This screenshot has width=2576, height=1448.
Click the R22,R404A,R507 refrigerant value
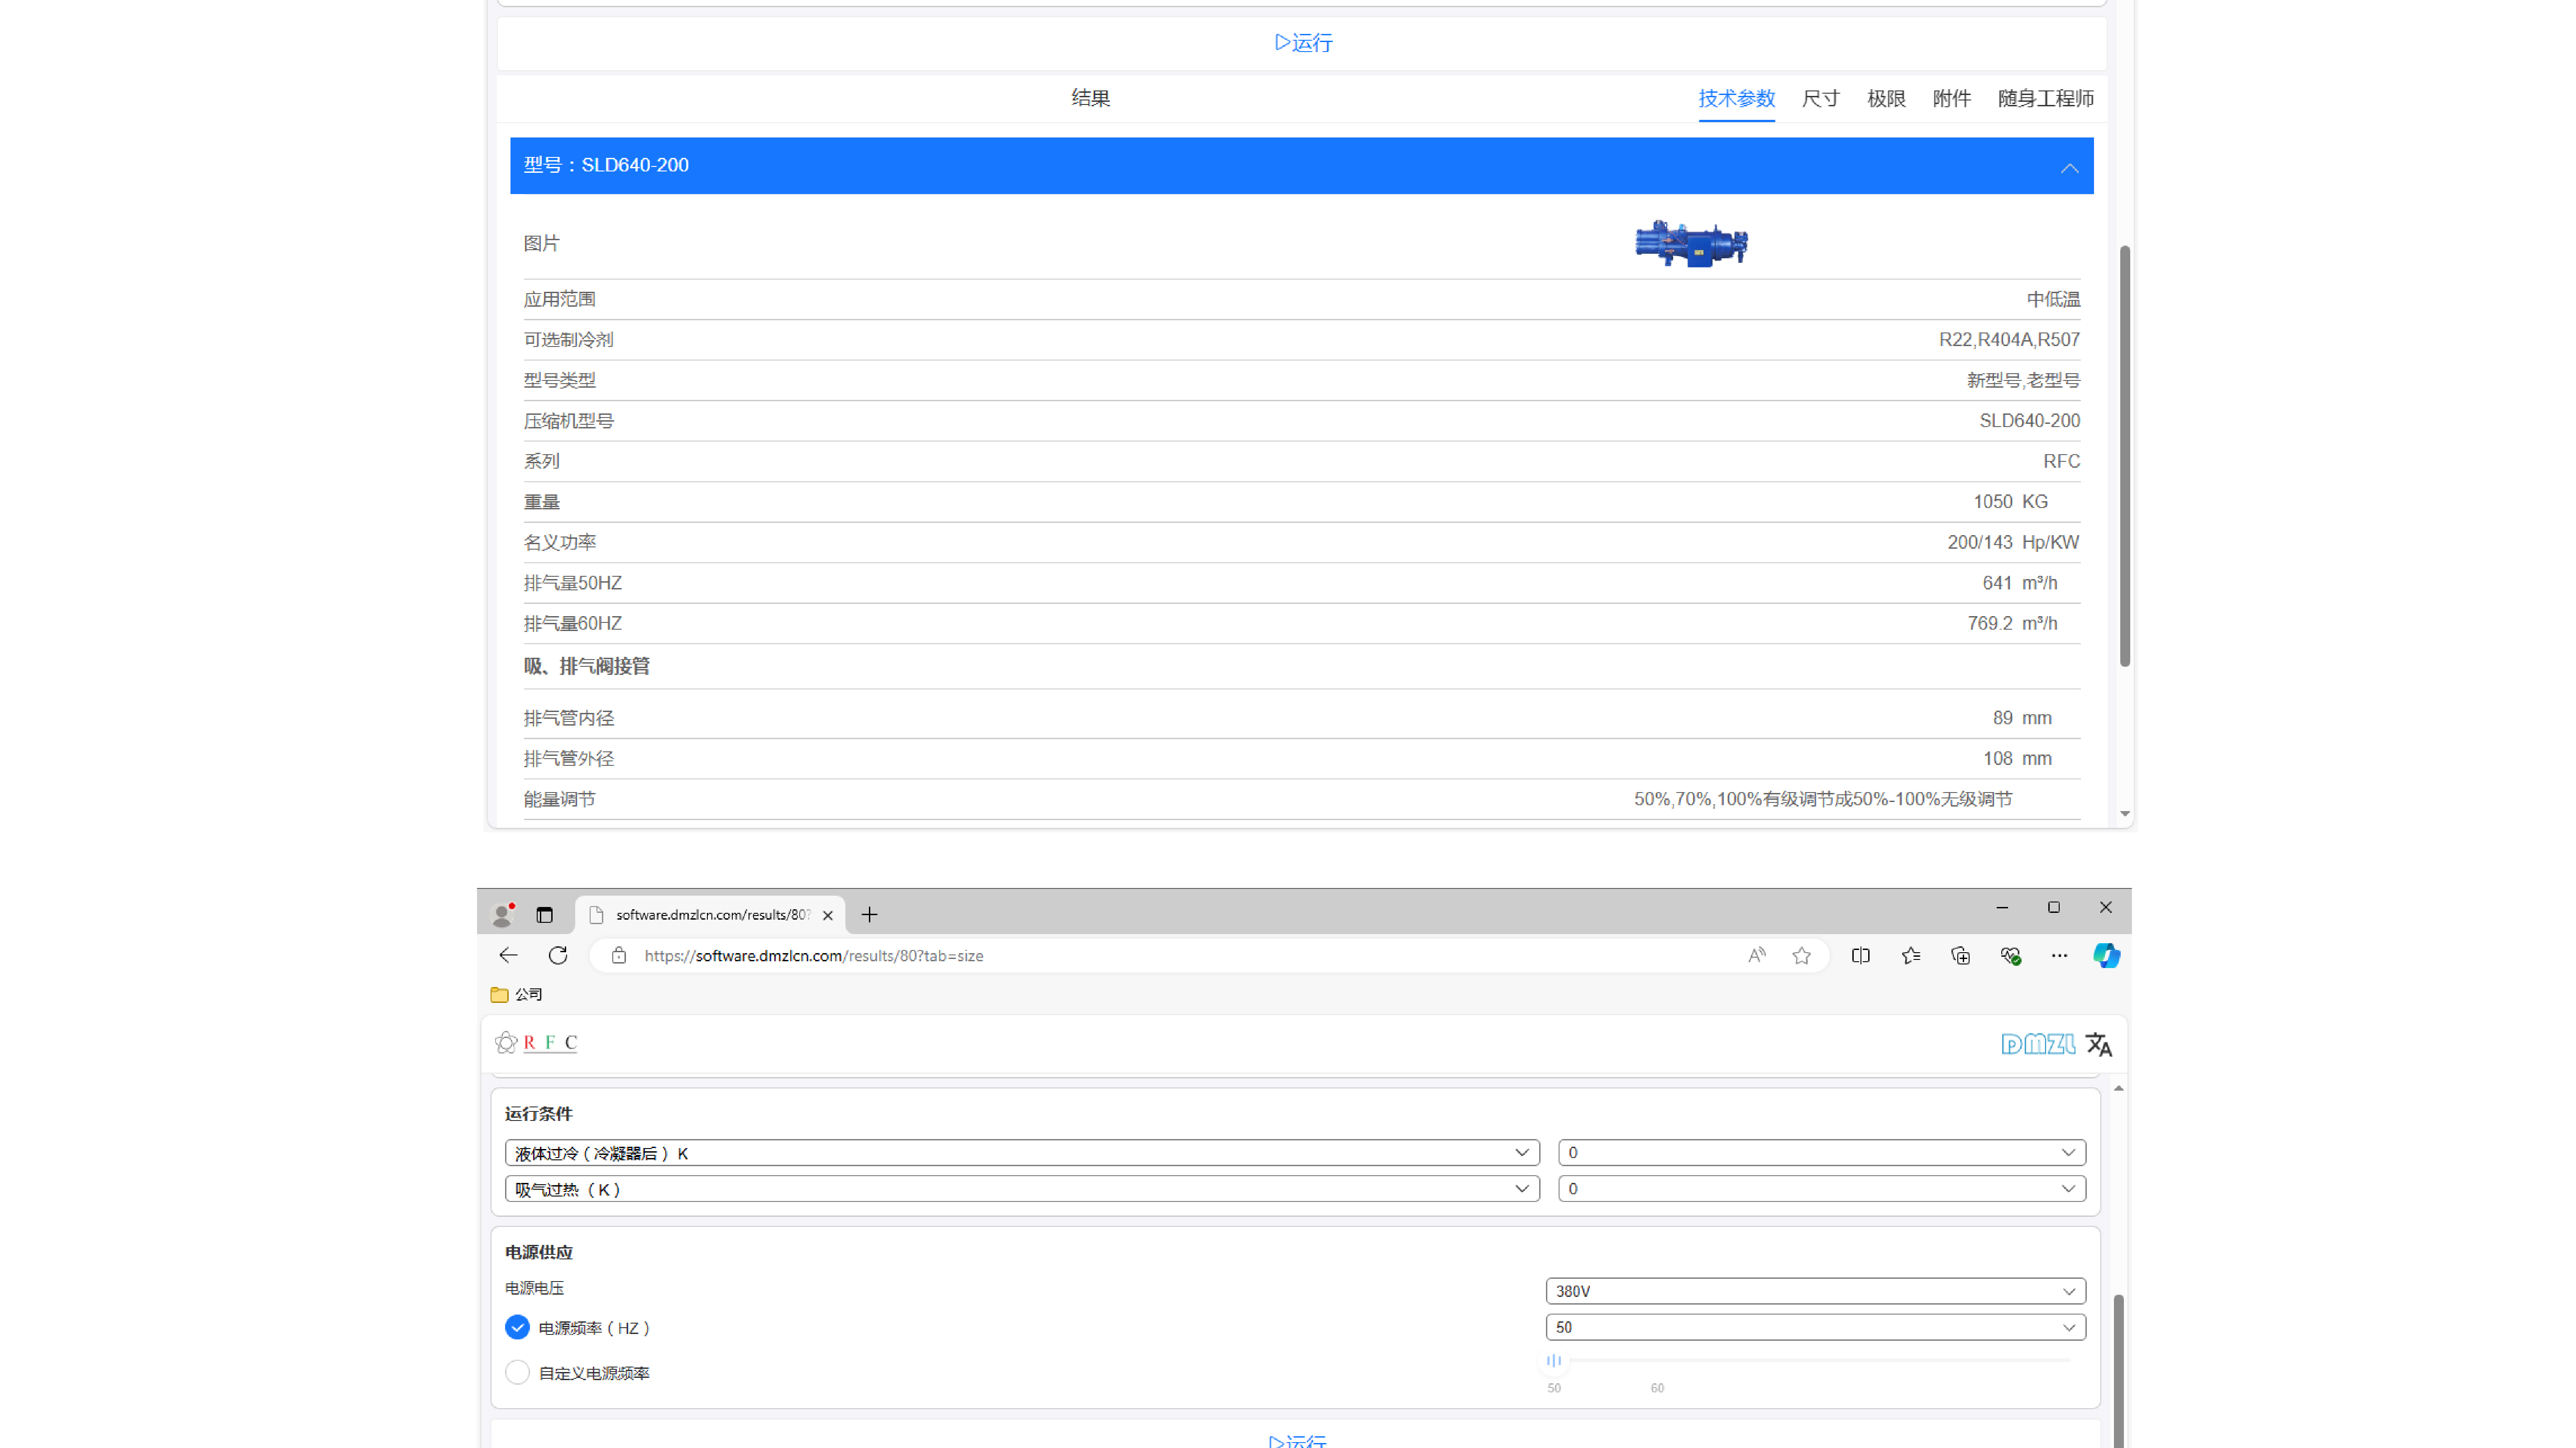(2009, 340)
